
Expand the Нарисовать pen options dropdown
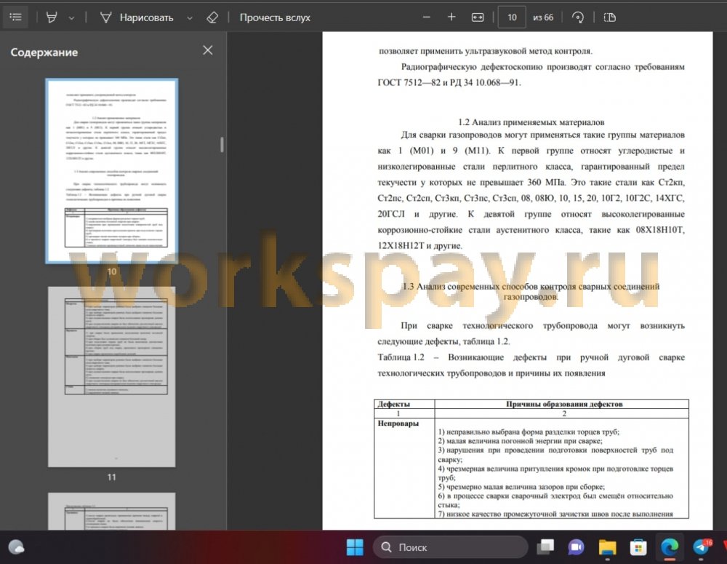coord(190,18)
